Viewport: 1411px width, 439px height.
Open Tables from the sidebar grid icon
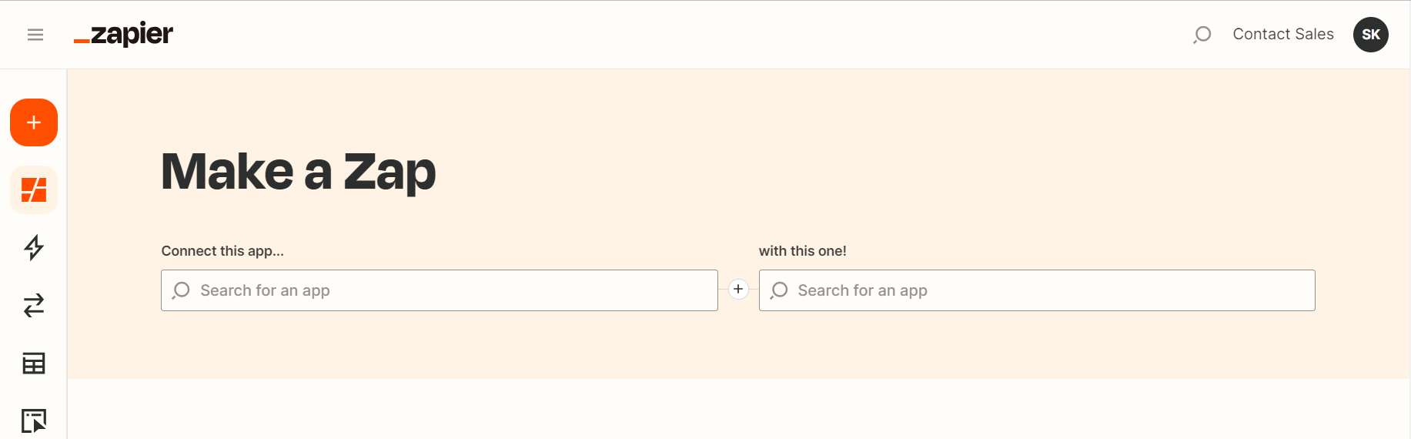tap(34, 364)
